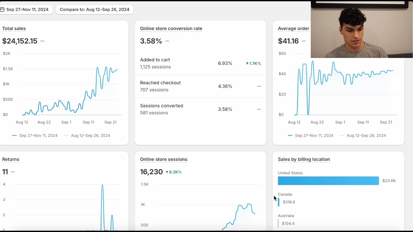Click the United States sales bar

click(328, 181)
